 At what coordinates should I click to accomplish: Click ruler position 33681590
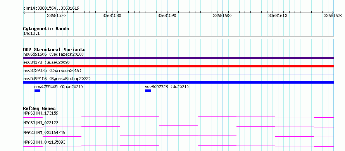[167, 15]
